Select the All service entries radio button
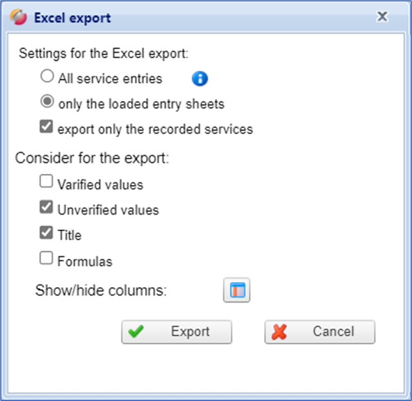This screenshot has height=401, width=412. point(46,77)
